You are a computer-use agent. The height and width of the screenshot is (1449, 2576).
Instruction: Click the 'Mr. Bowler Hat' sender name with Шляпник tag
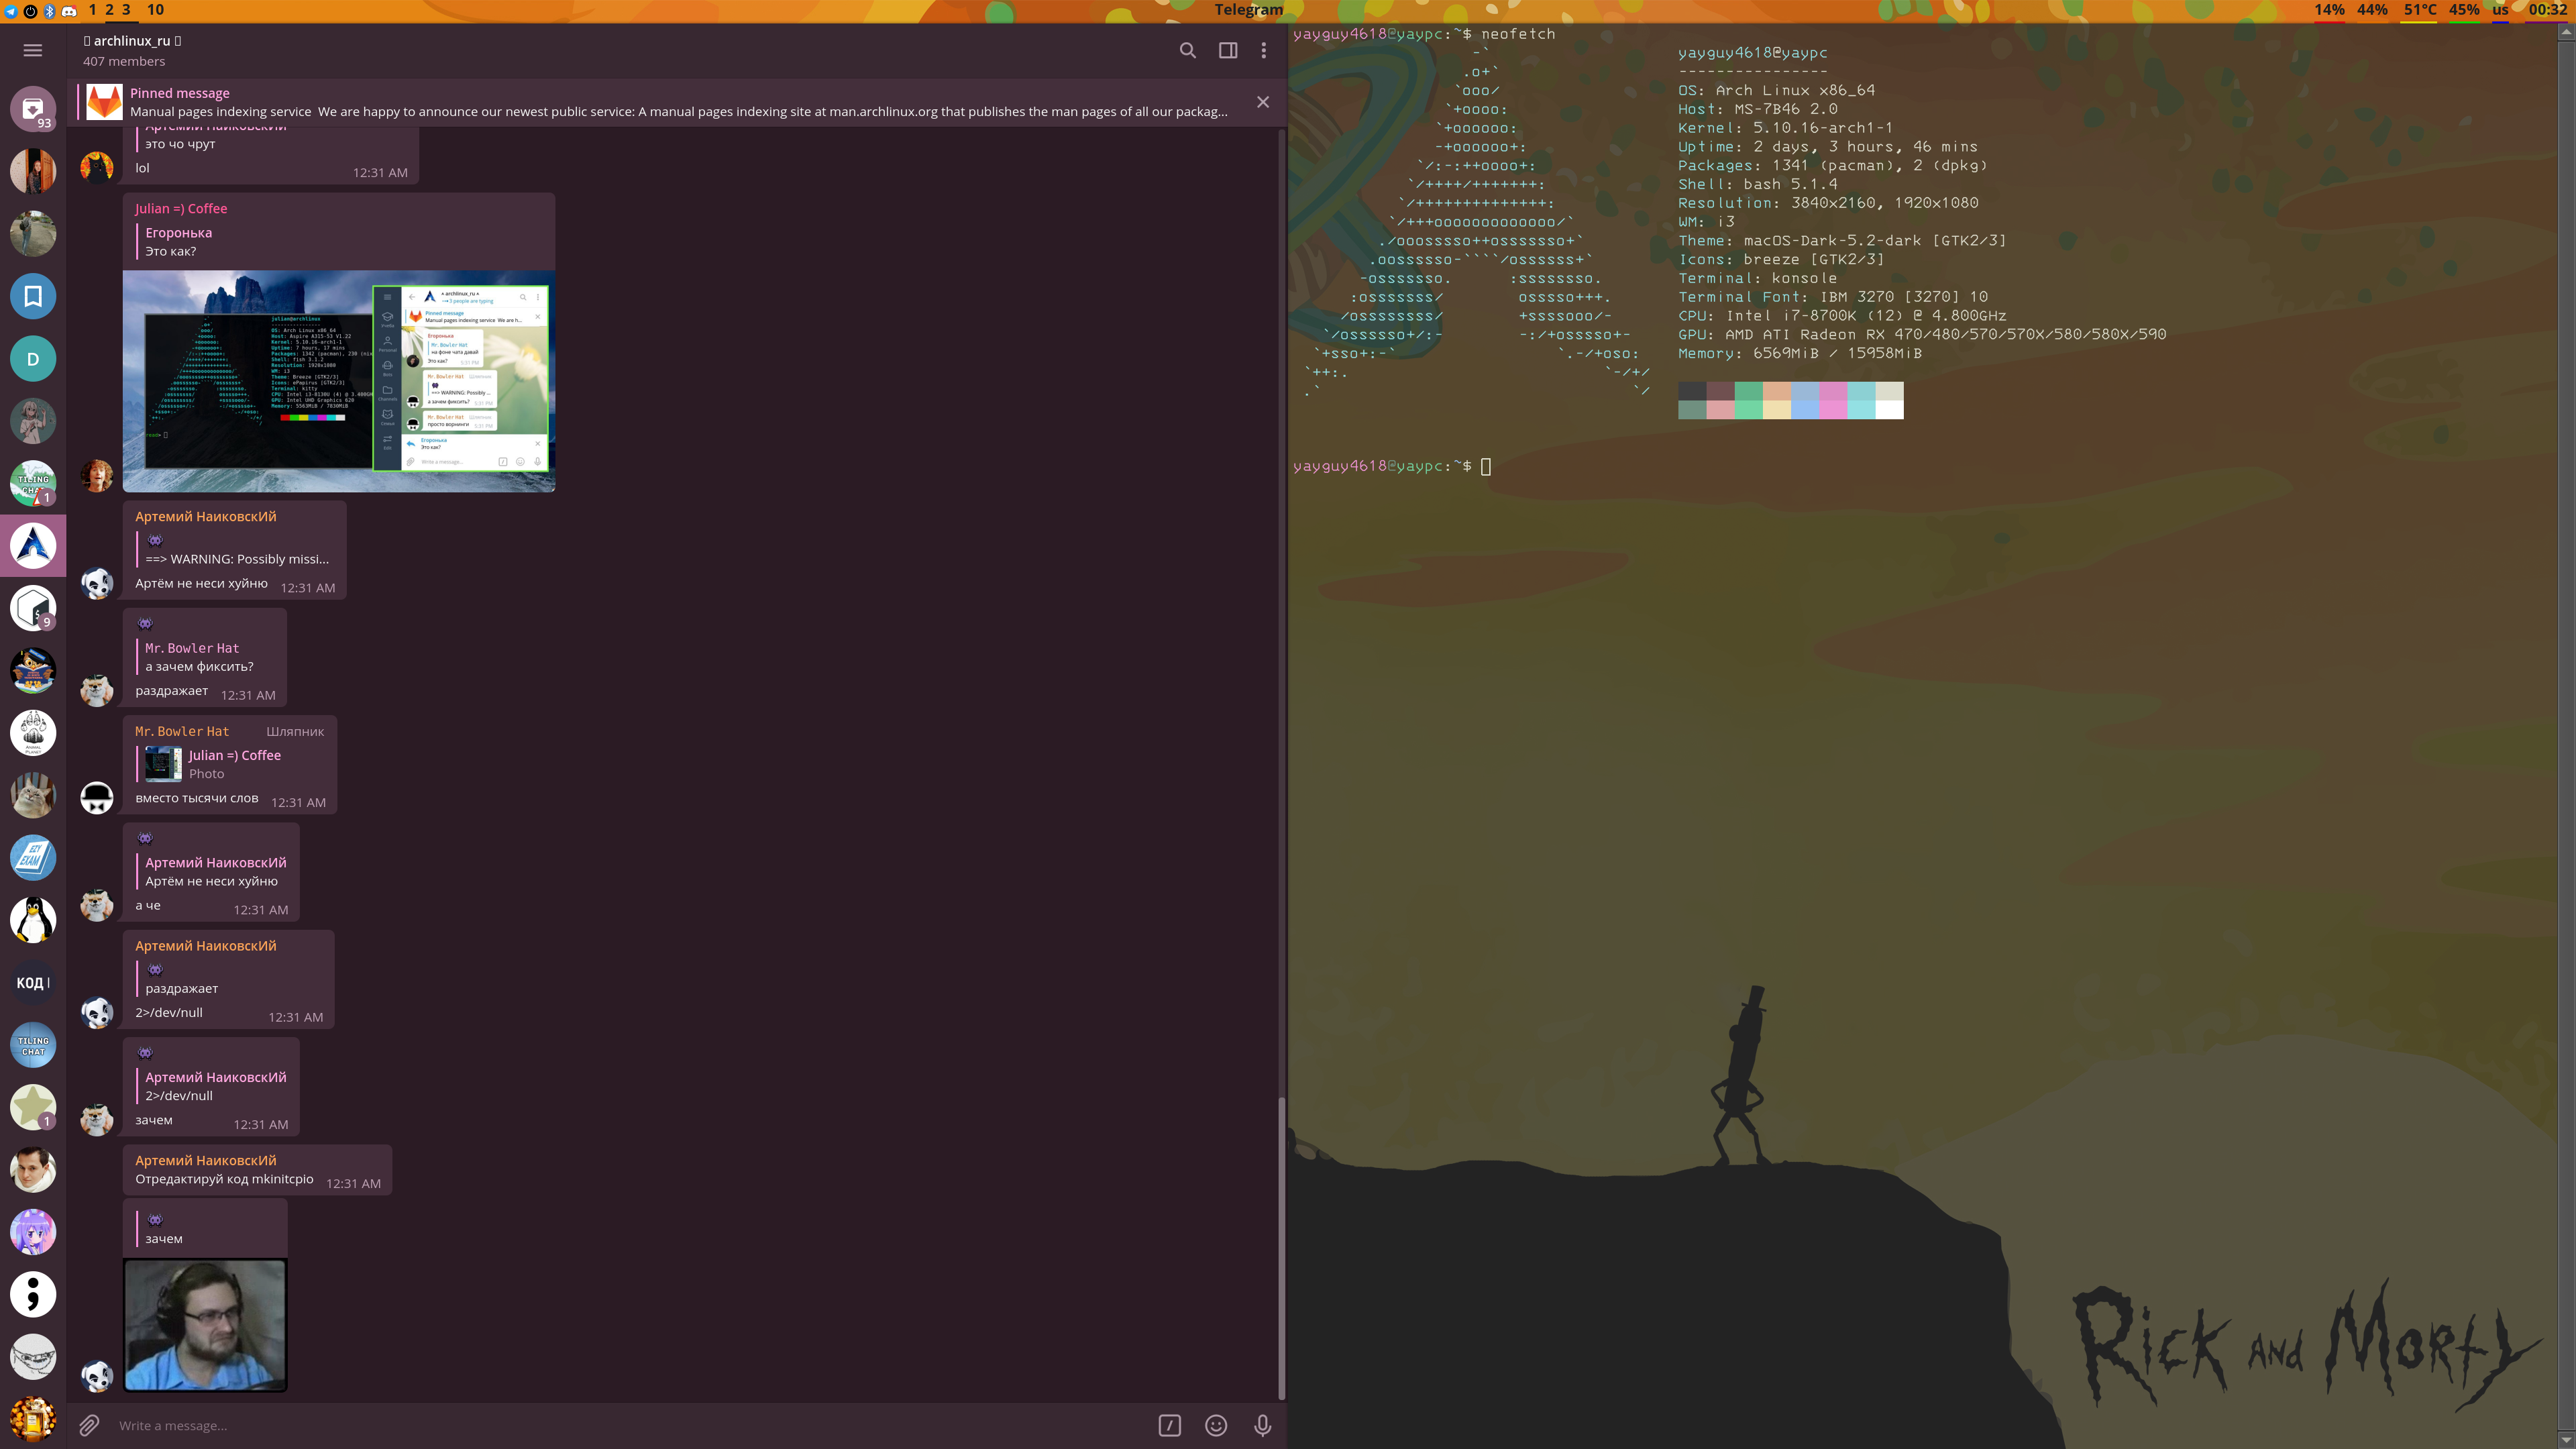tap(182, 731)
